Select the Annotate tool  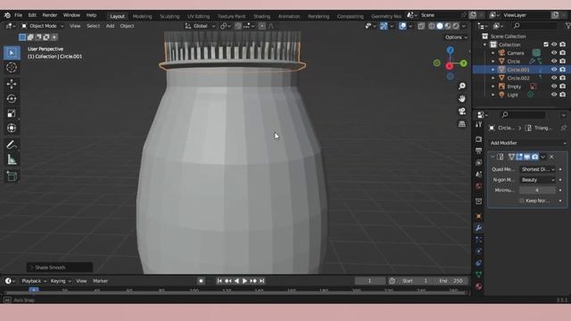pyautogui.click(x=12, y=144)
